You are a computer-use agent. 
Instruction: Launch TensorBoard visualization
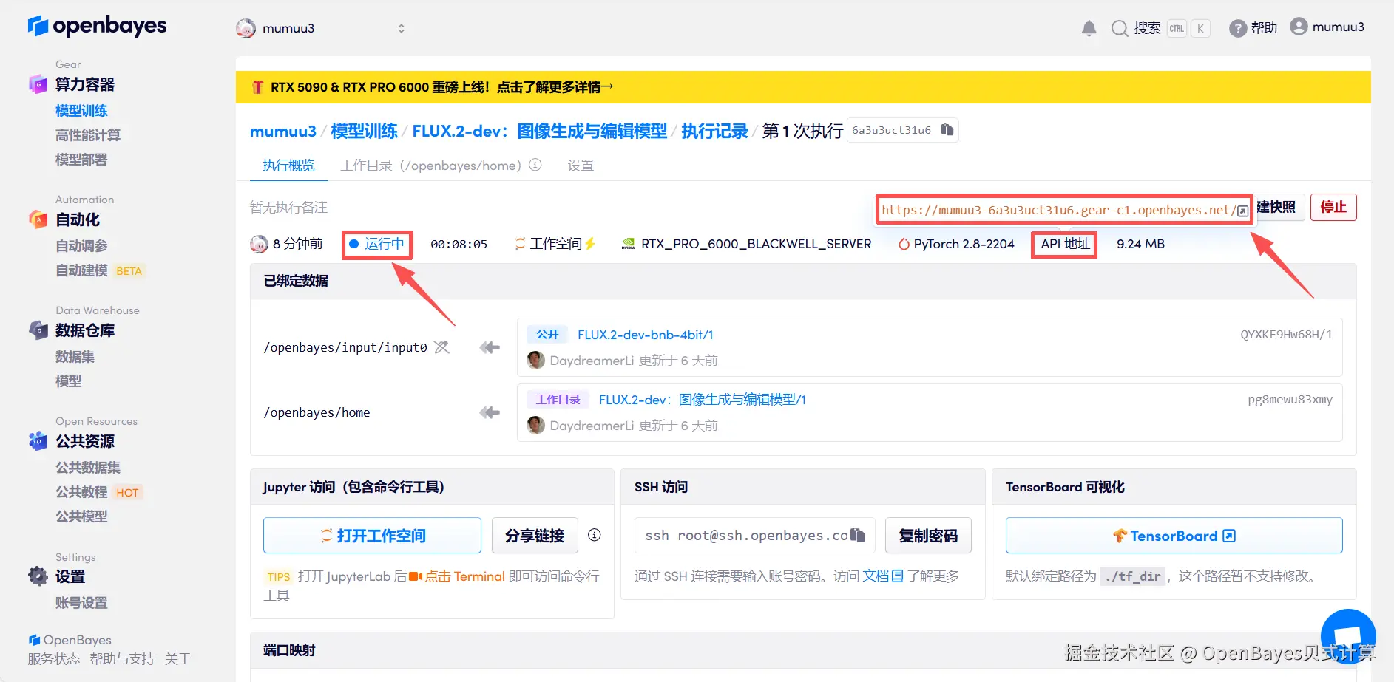(1172, 535)
